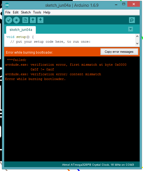Click inside the void setup code line
The image size is (143, 171).
coord(20,37)
